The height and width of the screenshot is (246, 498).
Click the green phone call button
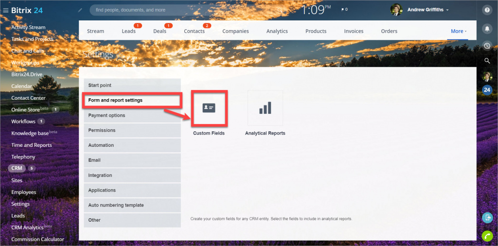(487, 236)
